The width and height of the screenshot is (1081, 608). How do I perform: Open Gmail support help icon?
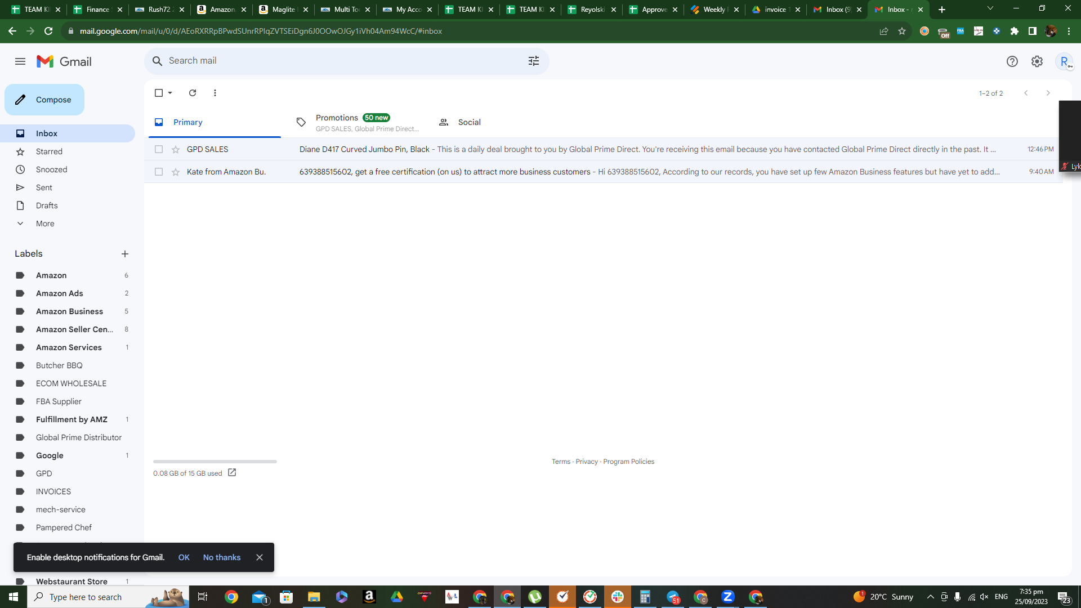tap(1012, 61)
